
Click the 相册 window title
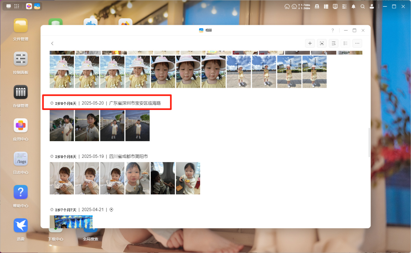pyautogui.click(x=209, y=30)
